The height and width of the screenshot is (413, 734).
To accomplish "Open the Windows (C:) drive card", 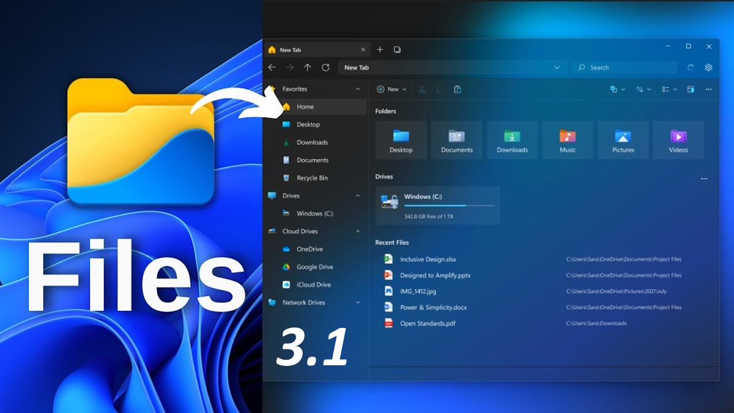I will [x=438, y=206].
